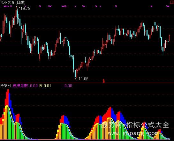Click the red box icon at top-right corner
Viewport: 174px width, 141px height.
(x=172, y=2)
